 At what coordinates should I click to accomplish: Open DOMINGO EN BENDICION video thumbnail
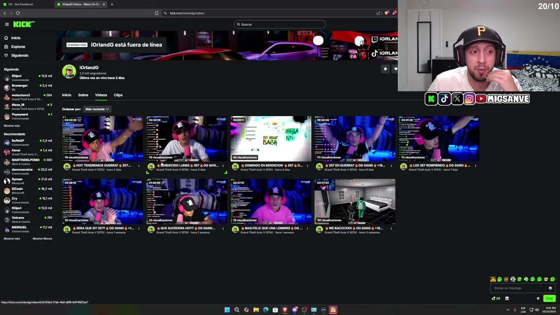click(x=271, y=139)
